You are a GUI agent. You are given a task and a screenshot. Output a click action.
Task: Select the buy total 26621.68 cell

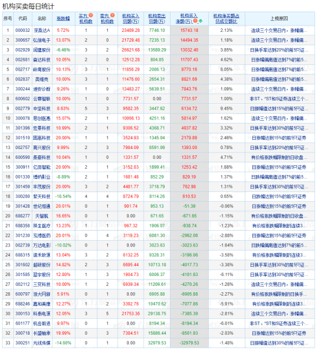click(x=130, y=50)
